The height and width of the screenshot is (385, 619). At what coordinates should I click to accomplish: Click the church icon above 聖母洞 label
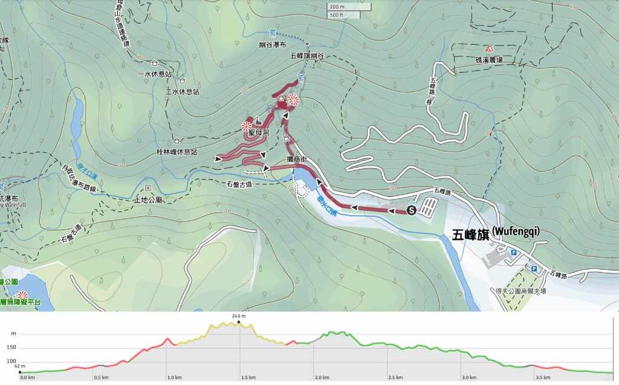258,121
